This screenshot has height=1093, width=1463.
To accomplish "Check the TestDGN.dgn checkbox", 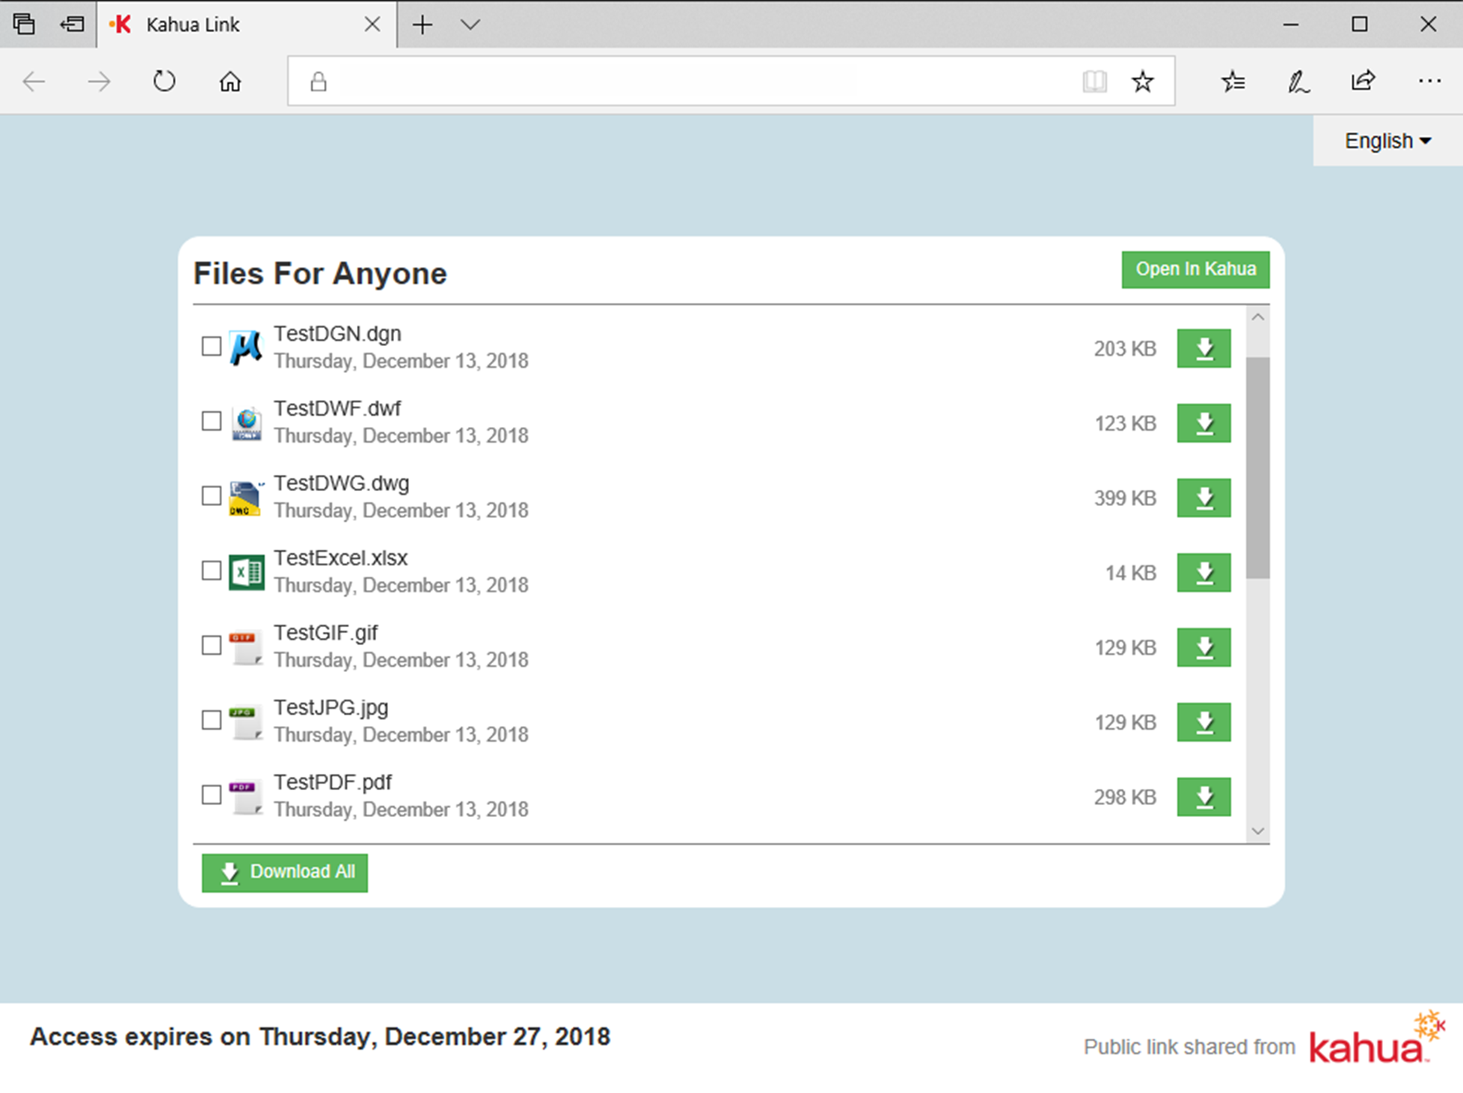I will pos(212,346).
